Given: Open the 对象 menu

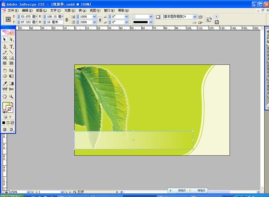Looking at the screenshot, I should pyautogui.click(x=69, y=10).
